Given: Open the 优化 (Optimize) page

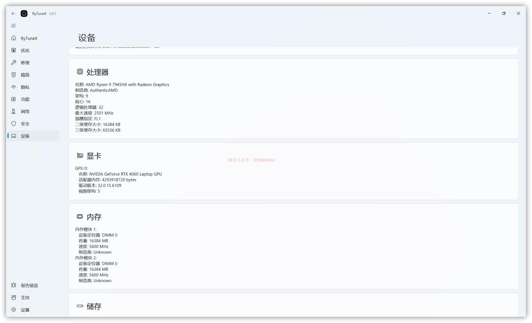Looking at the screenshot, I should tap(25, 50).
